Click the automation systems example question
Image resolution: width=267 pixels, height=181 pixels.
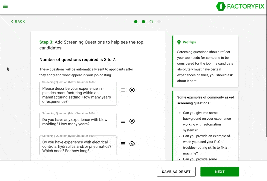click(x=207, y=121)
